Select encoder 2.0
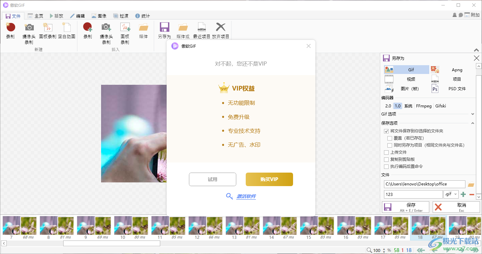 (388, 106)
